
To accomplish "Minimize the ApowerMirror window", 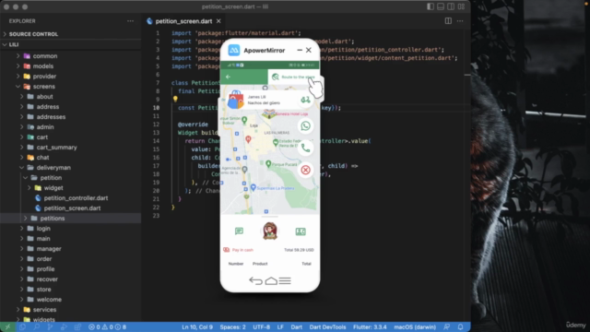I will click(300, 50).
